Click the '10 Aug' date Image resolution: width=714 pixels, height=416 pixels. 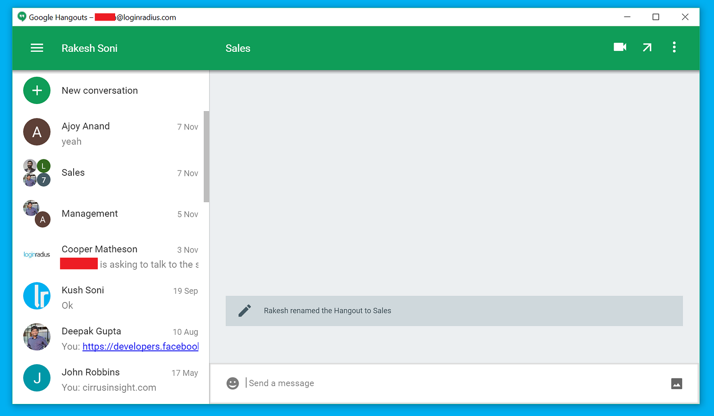(x=186, y=332)
